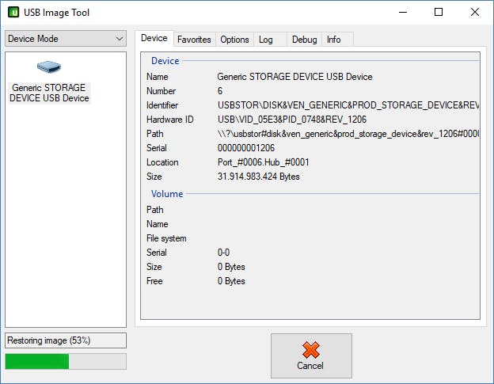Click the red X Cancel icon
The image size is (494, 384).
coord(310,350)
